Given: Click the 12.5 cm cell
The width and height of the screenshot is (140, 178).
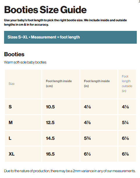Looking at the screenshot, I should pyautogui.click(x=61, y=122).
